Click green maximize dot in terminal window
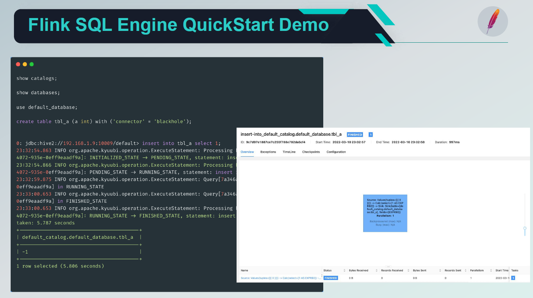The width and height of the screenshot is (533, 298). (x=32, y=64)
